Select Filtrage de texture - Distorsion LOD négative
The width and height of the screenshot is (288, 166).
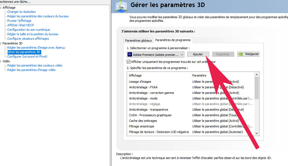pos(191,132)
